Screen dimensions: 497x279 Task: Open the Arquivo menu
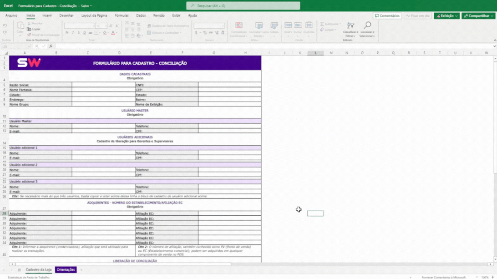[x=11, y=15]
